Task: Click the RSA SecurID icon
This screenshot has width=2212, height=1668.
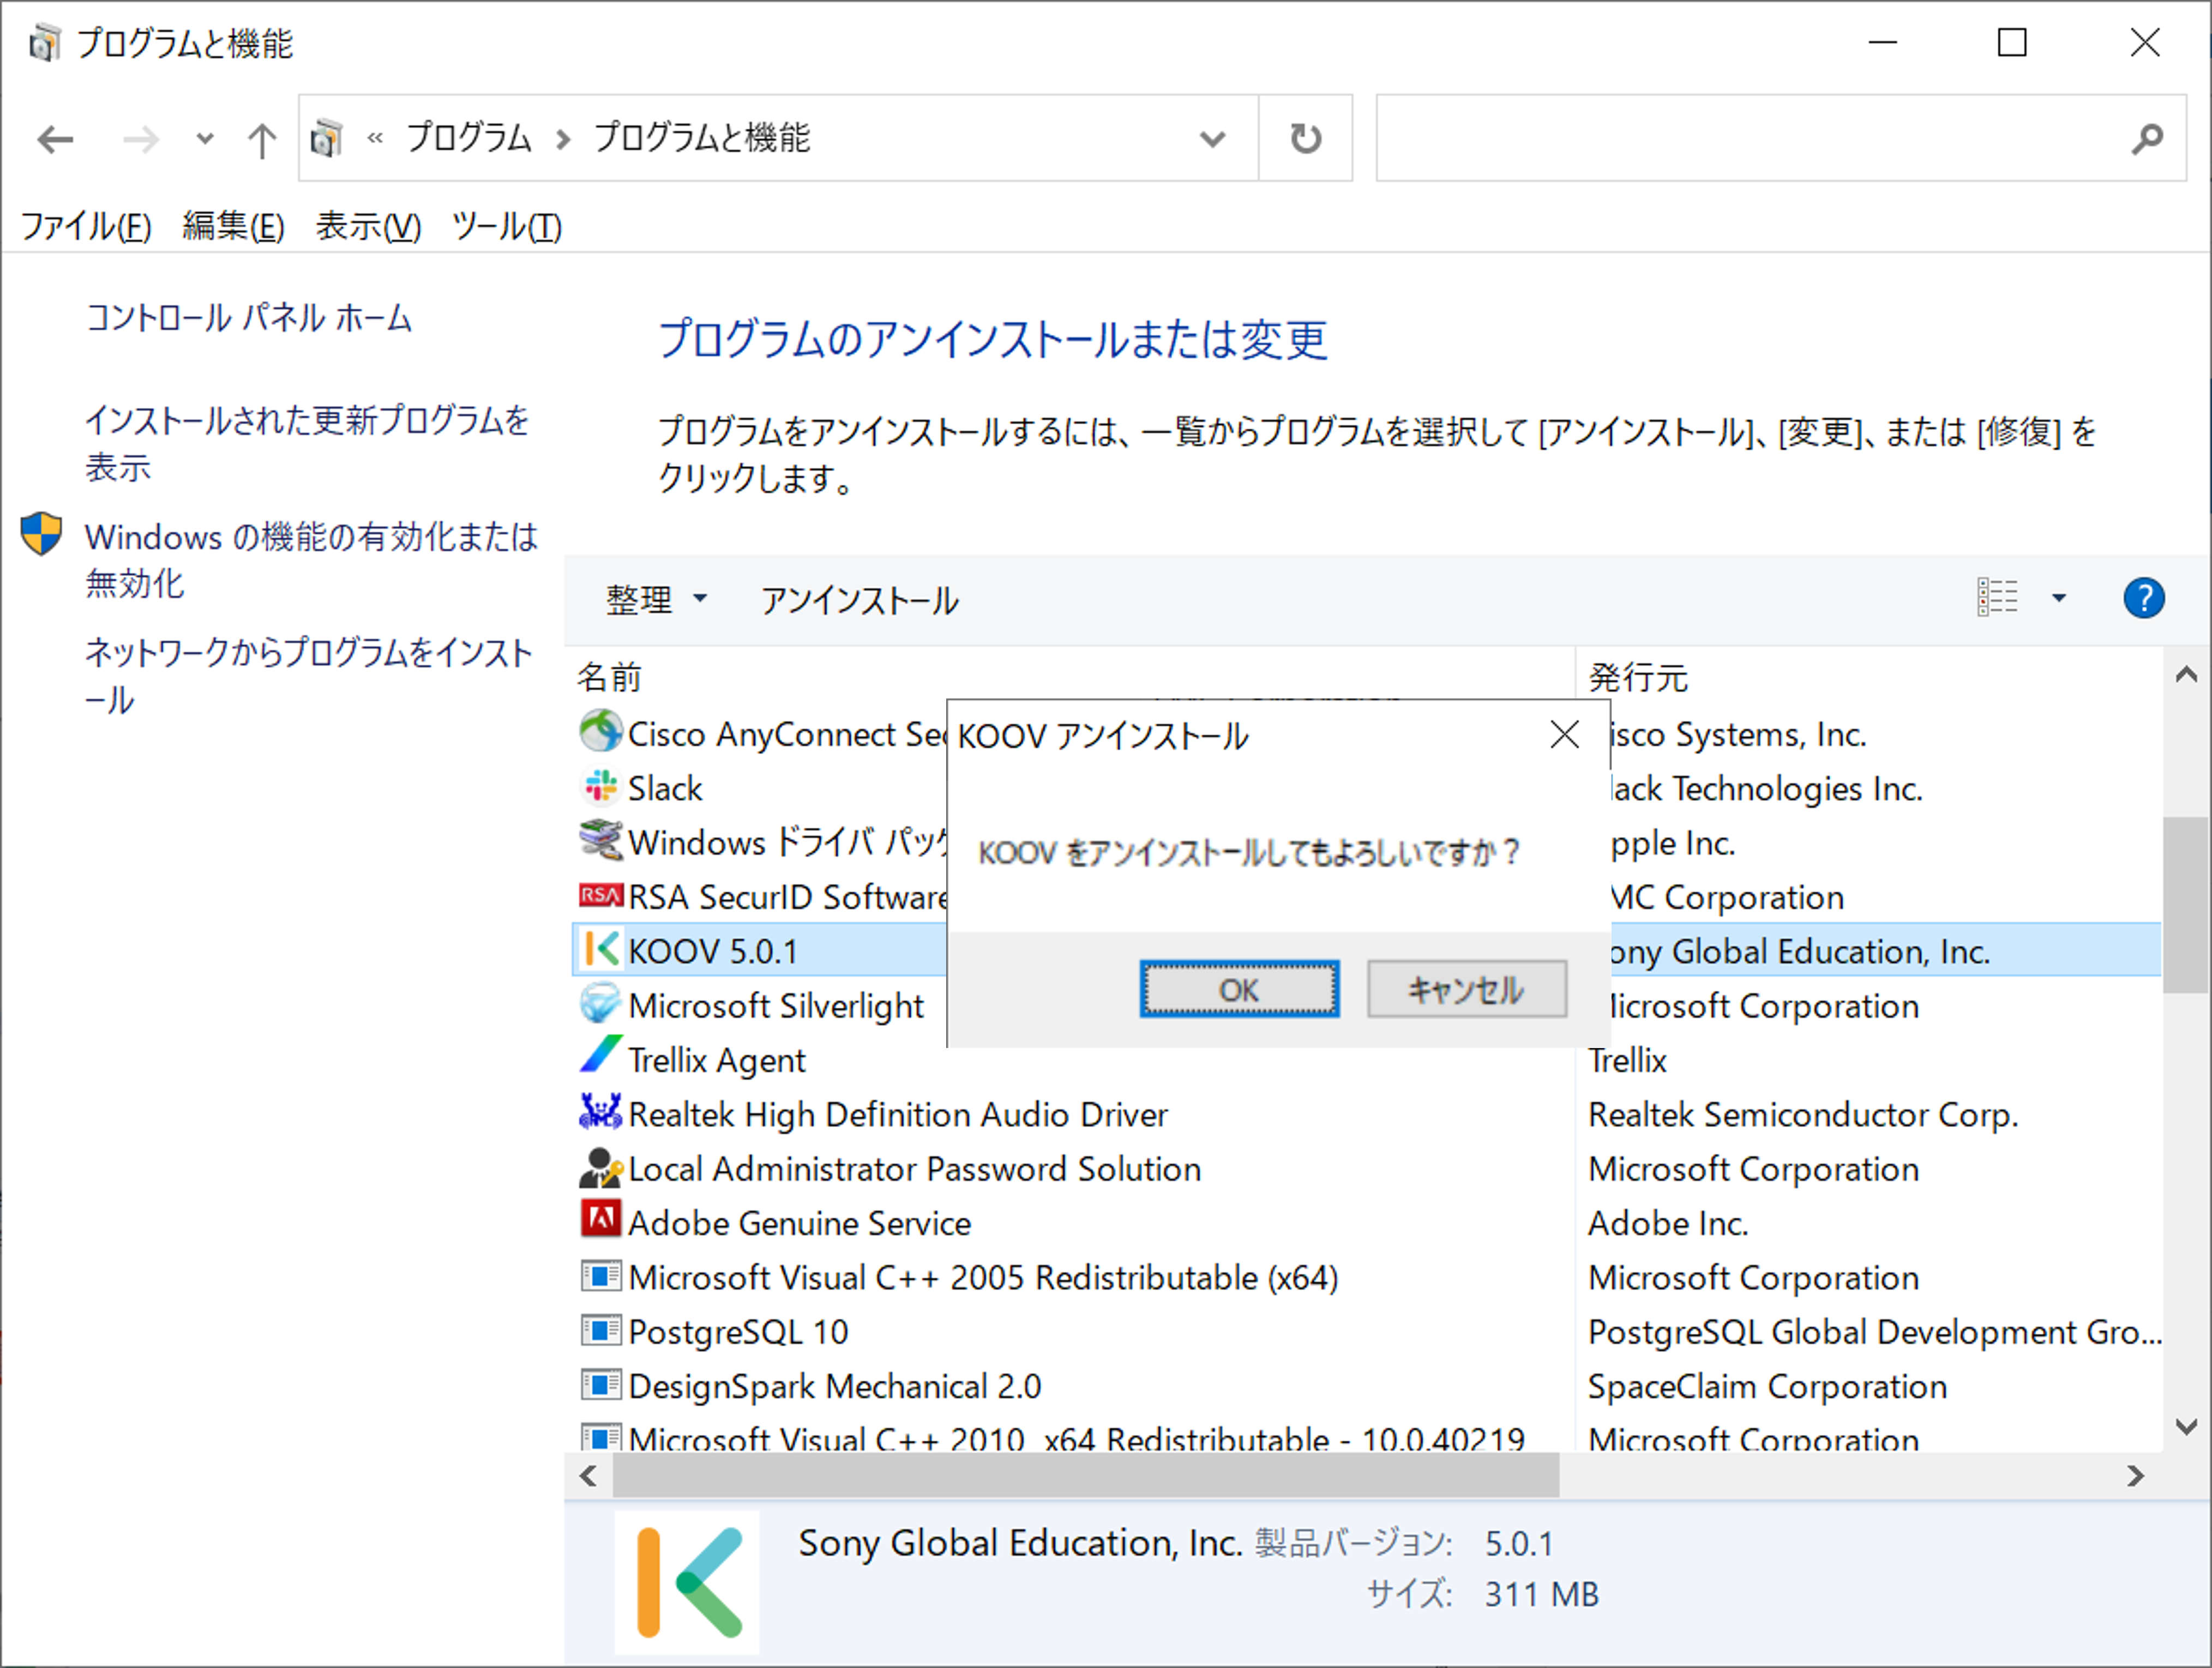Action: (601, 895)
